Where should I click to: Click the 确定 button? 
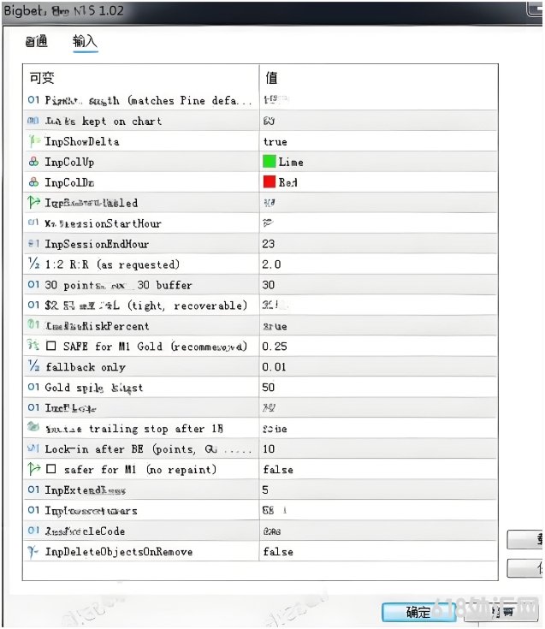[x=418, y=612]
